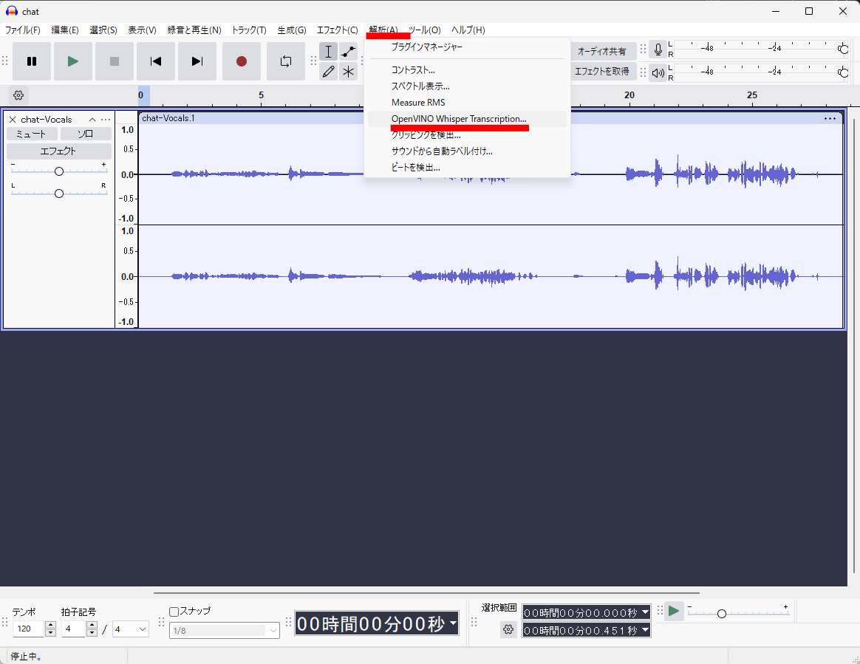Click the track pan slider knob

pos(58,194)
